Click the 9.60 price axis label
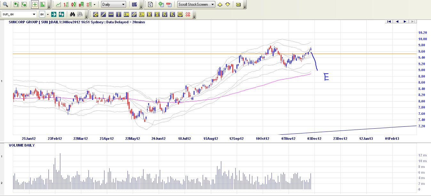This screenshot has width=431, height=196. (x=422, y=51)
